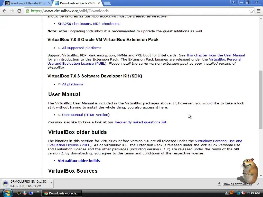Screen dimensions: 263x197
Task: Show all downloads
Action: (237, 184)
